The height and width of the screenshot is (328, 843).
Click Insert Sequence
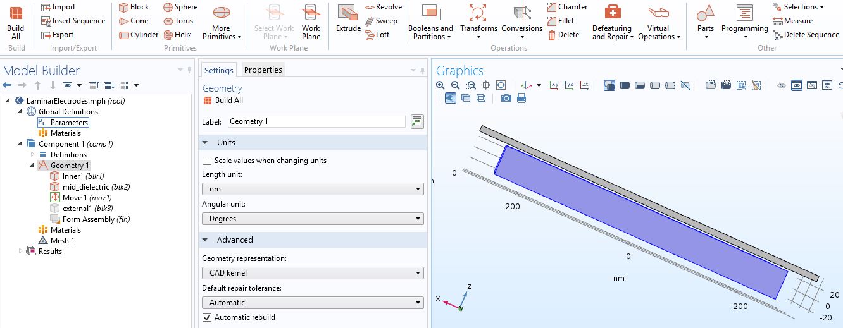click(x=73, y=21)
